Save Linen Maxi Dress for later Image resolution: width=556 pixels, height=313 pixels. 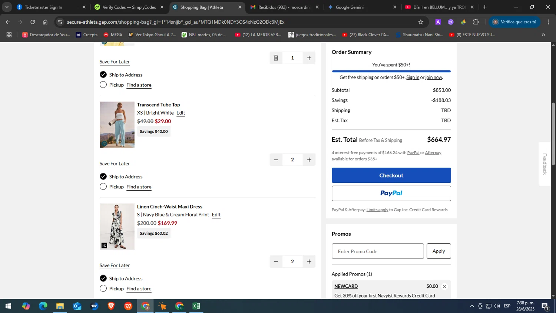pyautogui.click(x=115, y=266)
